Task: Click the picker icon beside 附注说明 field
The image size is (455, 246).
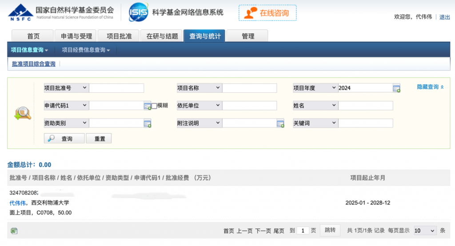Action: (280, 124)
